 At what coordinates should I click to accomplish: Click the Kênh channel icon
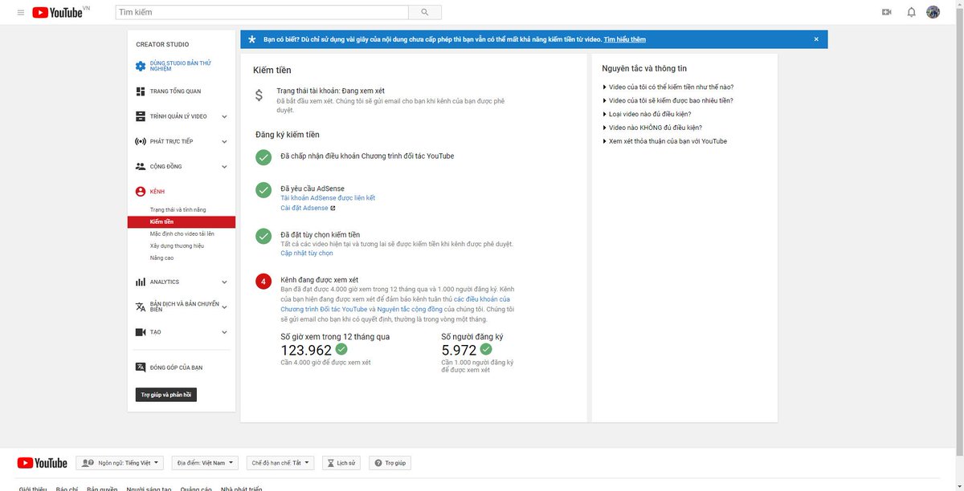(141, 192)
